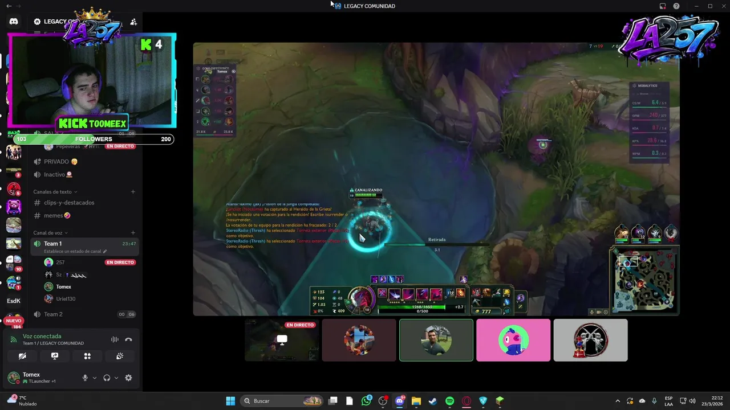The width and height of the screenshot is (730, 410).
Task: Open File Explorer from the taskbar
Action: tap(416, 401)
